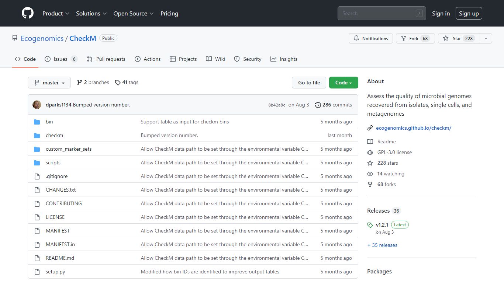Expand the Open Source menu

(134, 13)
